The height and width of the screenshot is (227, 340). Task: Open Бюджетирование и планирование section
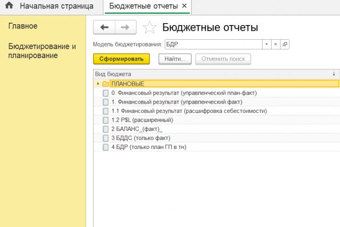pyautogui.click(x=42, y=51)
